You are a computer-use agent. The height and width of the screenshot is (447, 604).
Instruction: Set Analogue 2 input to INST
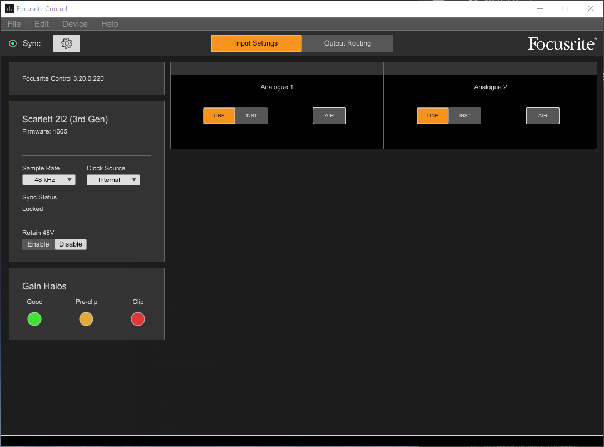[464, 116]
